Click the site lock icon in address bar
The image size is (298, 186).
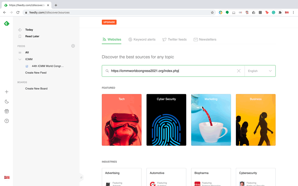[26, 13]
